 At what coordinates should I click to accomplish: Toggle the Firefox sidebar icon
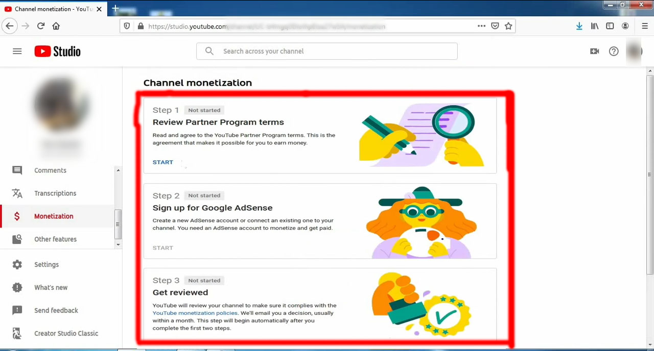[610, 26]
